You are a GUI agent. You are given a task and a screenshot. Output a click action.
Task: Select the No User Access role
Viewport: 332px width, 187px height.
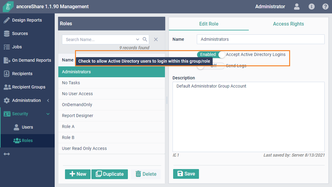coord(111,94)
